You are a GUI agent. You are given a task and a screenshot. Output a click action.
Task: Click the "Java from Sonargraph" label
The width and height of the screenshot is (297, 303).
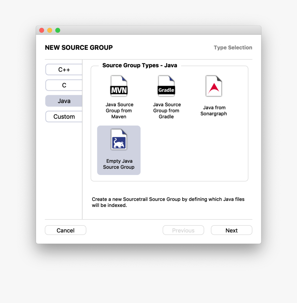[214, 111]
